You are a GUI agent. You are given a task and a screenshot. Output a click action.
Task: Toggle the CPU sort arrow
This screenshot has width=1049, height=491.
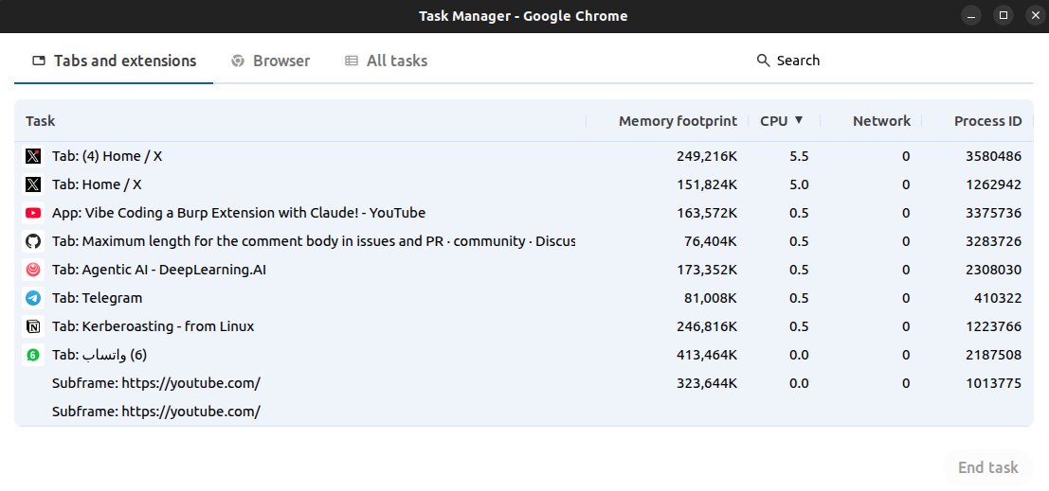coord(798,120)
